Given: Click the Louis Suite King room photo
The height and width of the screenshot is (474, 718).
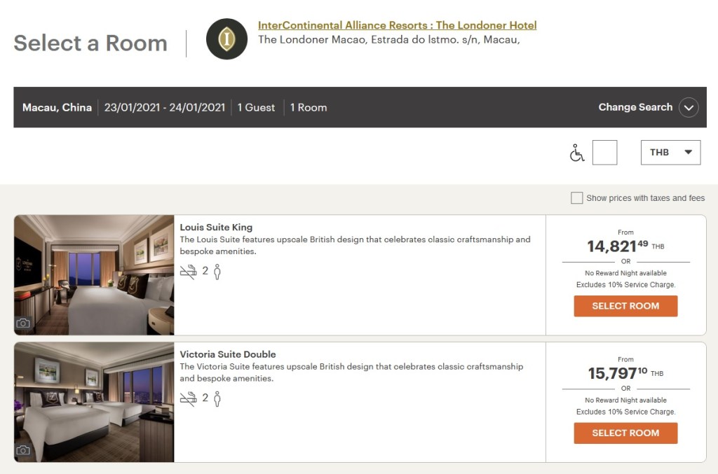Looking at the screenshot, I should pyautogui.click(x=94, y=274).
